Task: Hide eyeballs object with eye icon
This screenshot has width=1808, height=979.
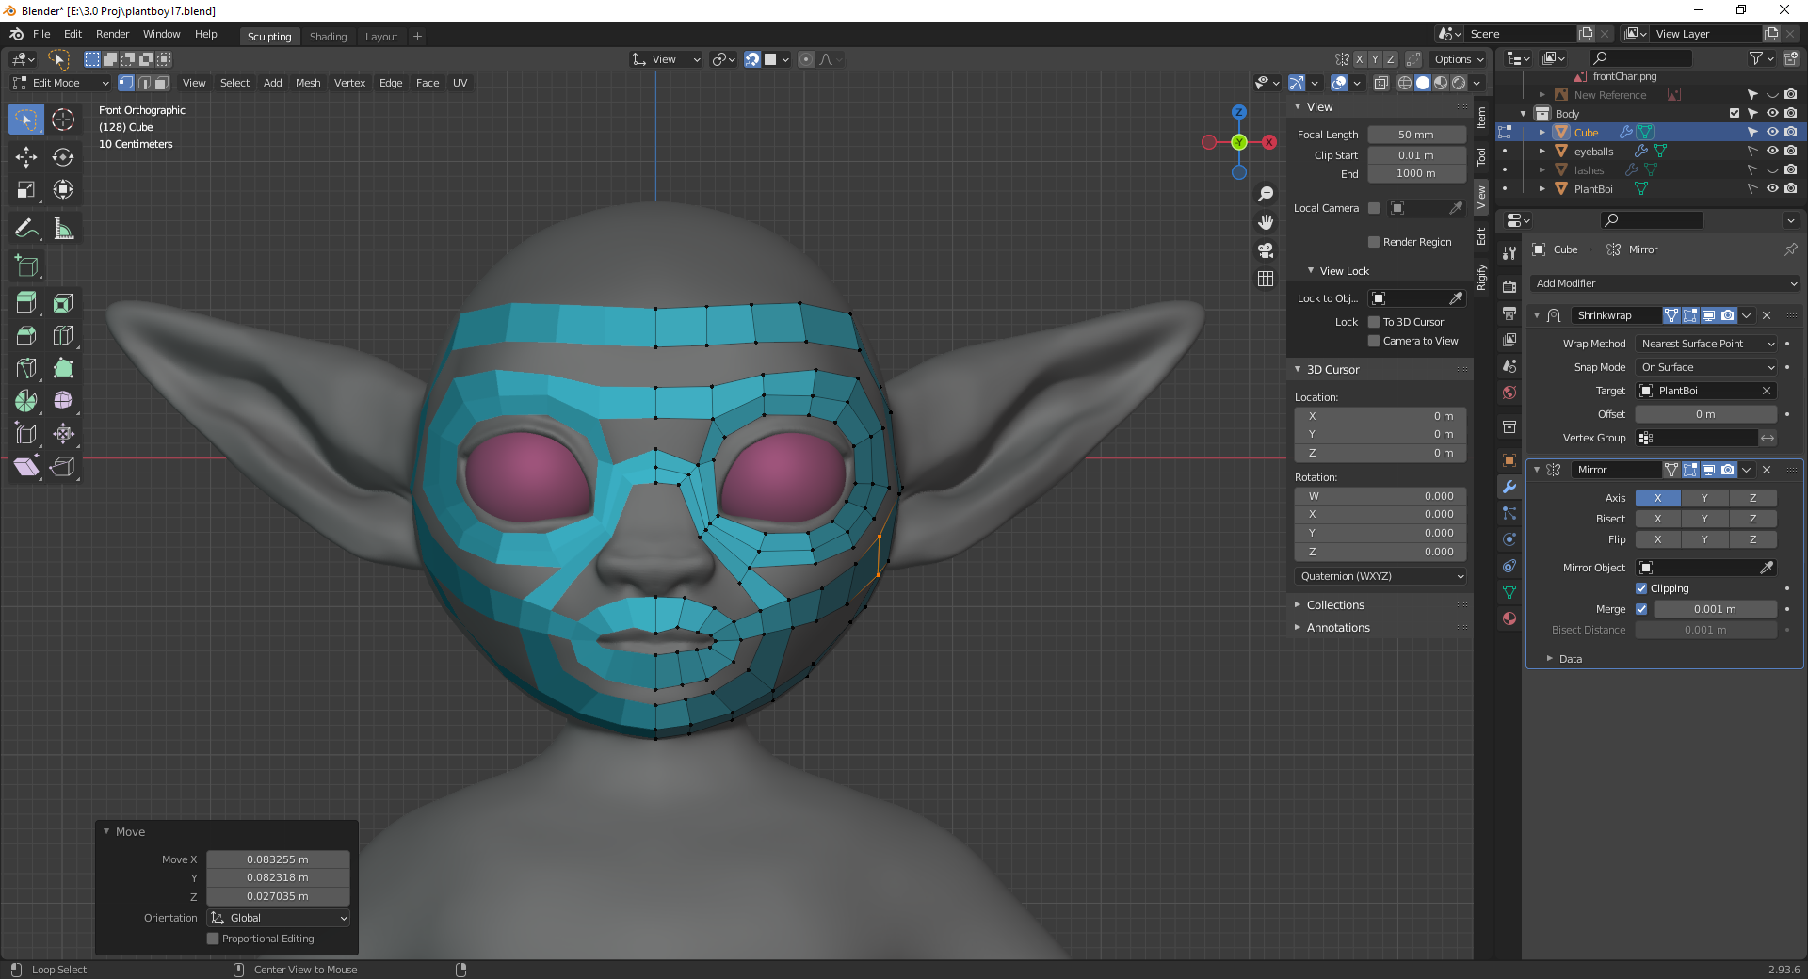Action: [1772, 151]
